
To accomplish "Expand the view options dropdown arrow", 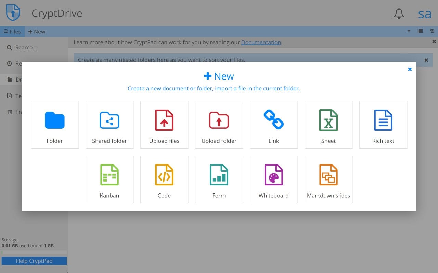I will tap(409, 31).
